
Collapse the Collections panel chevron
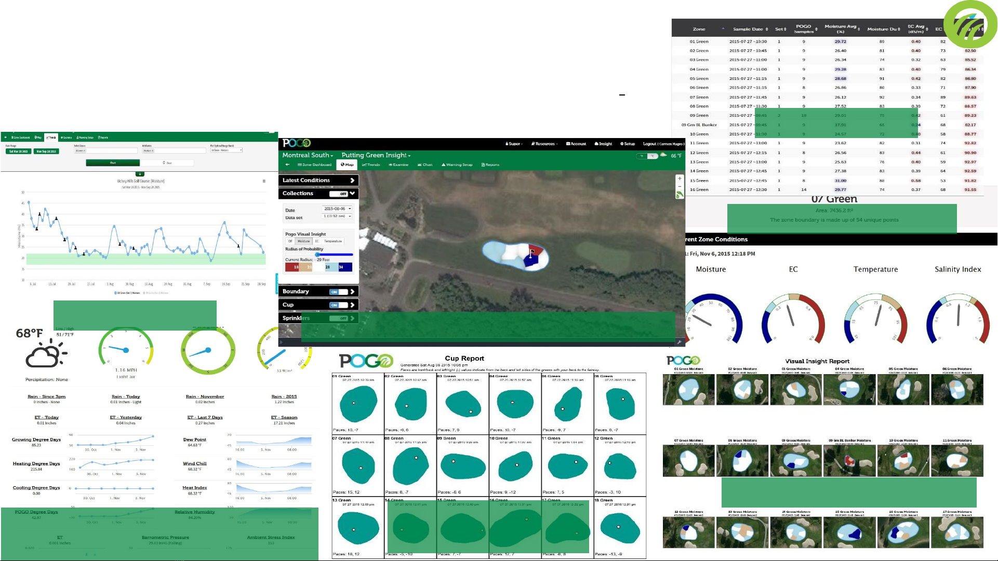coord(352,194)
